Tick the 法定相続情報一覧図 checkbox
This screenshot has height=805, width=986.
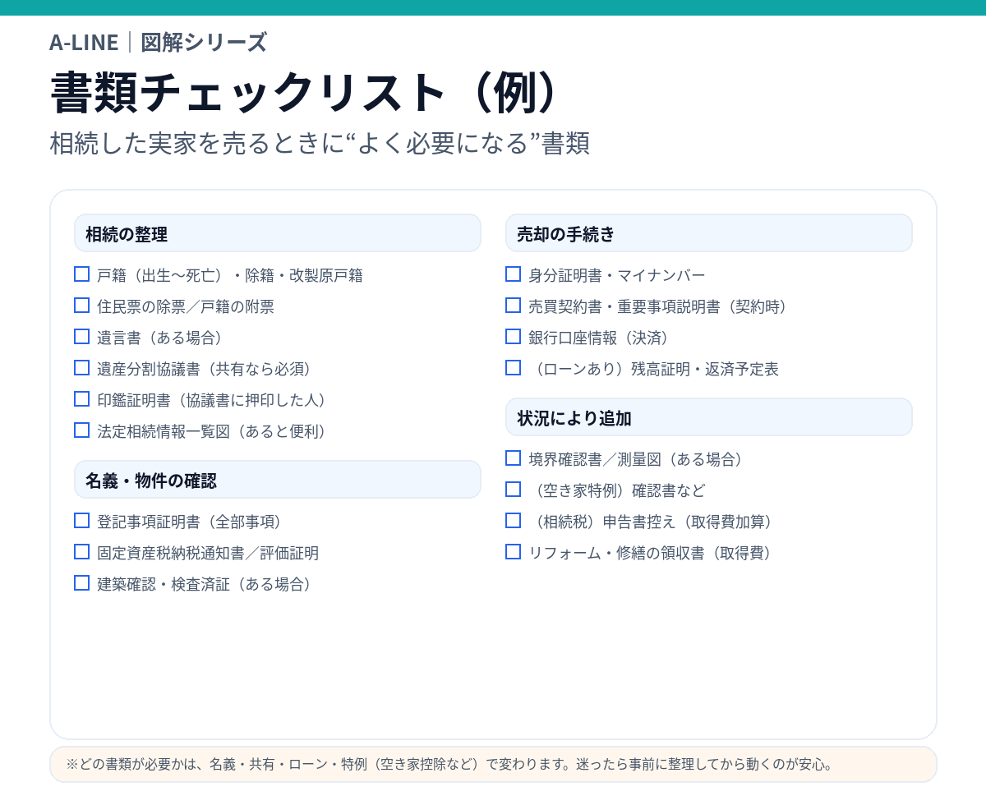click(82, 430)
